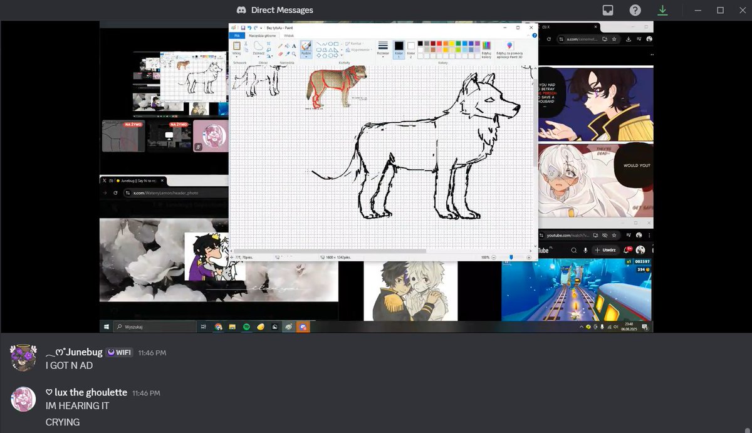The width and height of the screenshot is (752, 433).
Task: Click lux the ghoulette username in chat
Action: [86, 392]
